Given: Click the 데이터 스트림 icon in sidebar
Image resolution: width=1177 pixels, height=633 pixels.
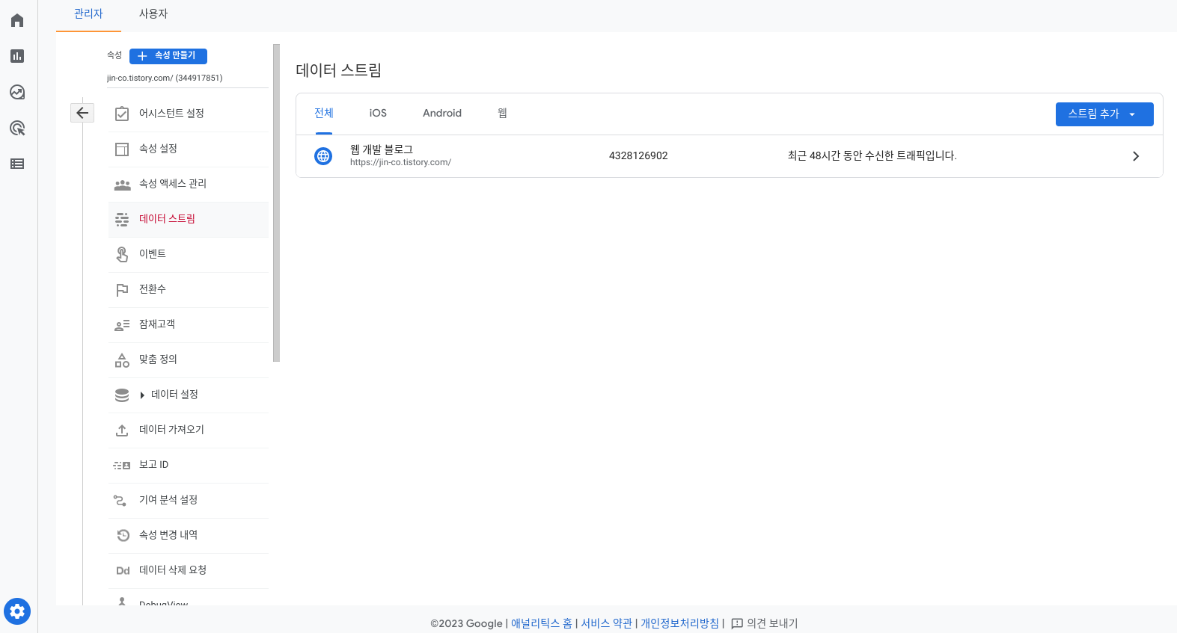Looking at the screenshot, I should (122, 219).
